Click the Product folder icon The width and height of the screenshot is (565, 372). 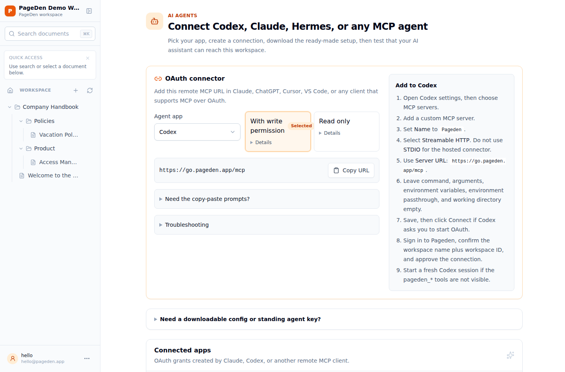pyautogui.click(x=29, y=148)
